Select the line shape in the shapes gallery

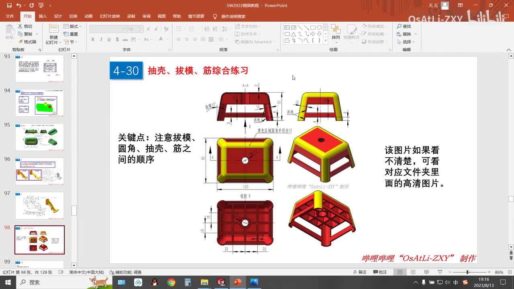(x=300, y=28)
